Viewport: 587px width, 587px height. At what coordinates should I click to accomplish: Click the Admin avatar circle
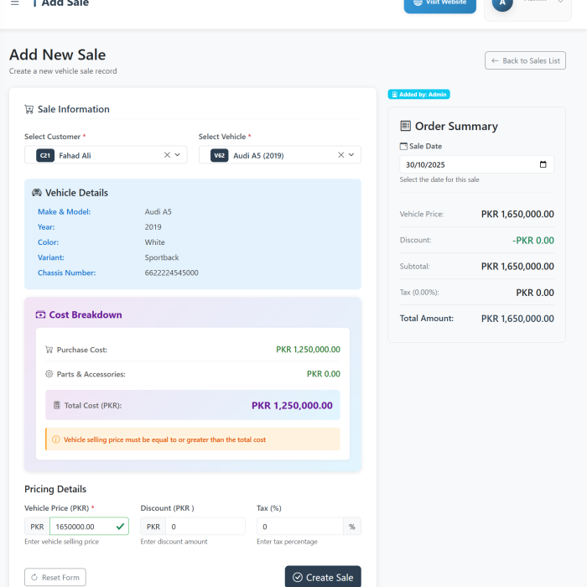(502, 3)
